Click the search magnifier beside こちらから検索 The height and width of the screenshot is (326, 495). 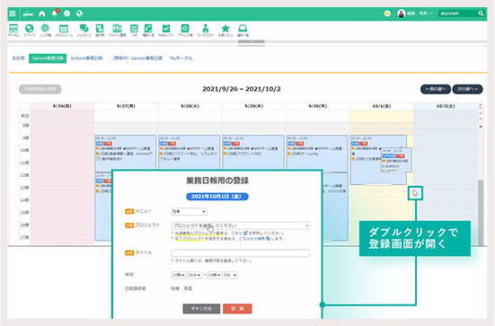[x=268, y=239]
